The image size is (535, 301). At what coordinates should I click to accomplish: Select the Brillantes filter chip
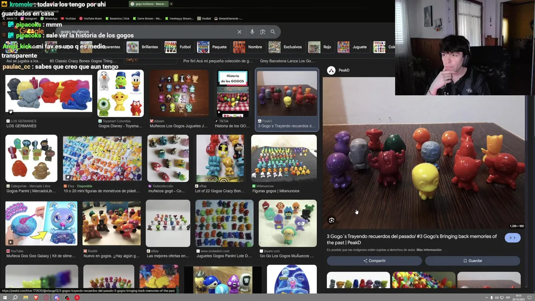pos(144,47)
